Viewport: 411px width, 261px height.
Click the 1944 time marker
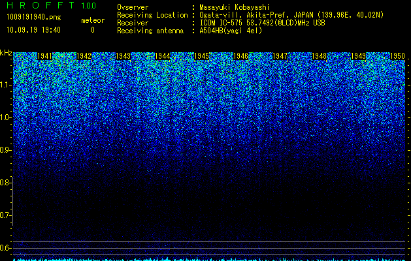(162, 56)
